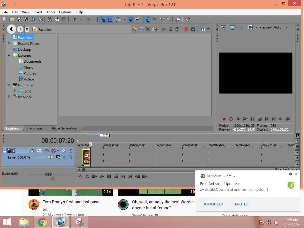The width and height of the screenshot is (304, 228).
Task: Open Interactive Tutorials hand icon
Action: (x=178, y=19)
